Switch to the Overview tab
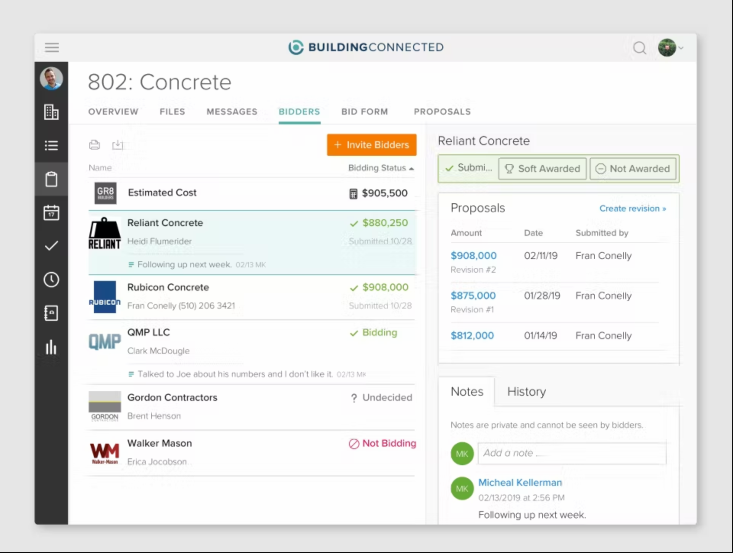Viewport: 733px width, 553px height. 113,112
